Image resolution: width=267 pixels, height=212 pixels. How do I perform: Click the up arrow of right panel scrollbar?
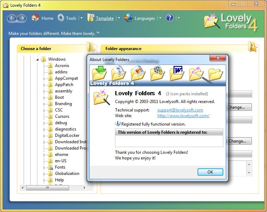coord(249,164)
